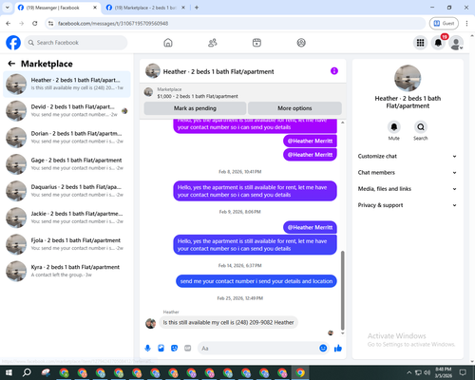
Task: Expand the Customize chat section
Action: click(x=408, y=156)
